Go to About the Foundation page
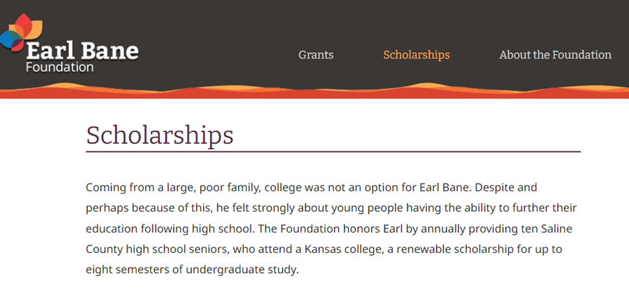Screen dimensions: 629x293 coord(555,55)
